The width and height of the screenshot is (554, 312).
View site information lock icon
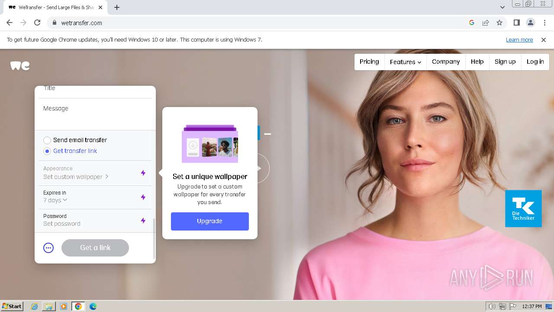(x=55, y=23)
